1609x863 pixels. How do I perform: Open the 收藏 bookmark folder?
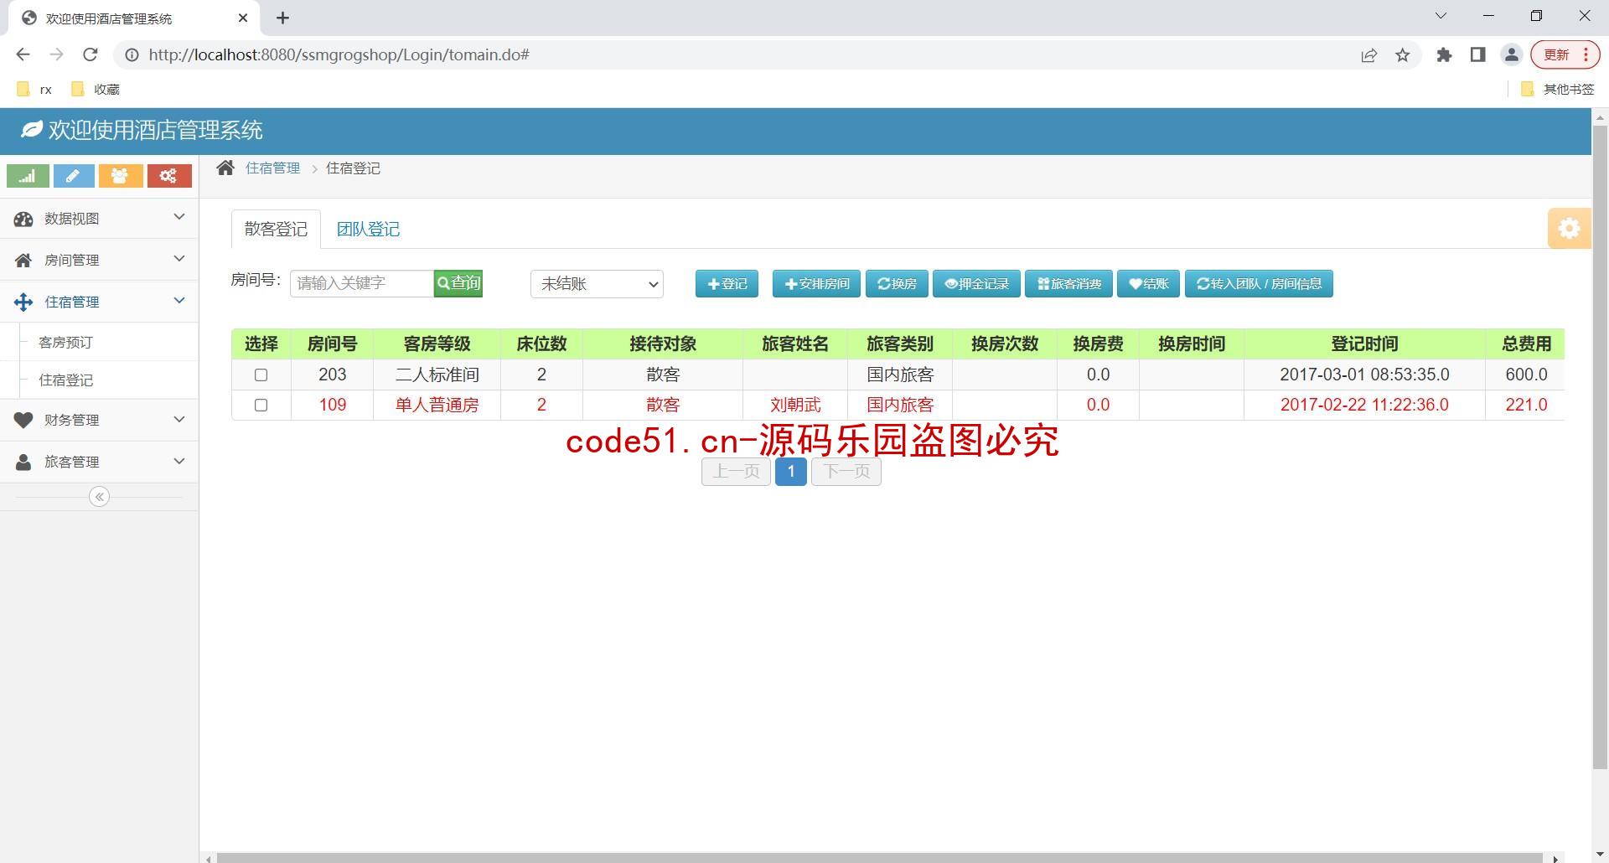tap(96, 89)
